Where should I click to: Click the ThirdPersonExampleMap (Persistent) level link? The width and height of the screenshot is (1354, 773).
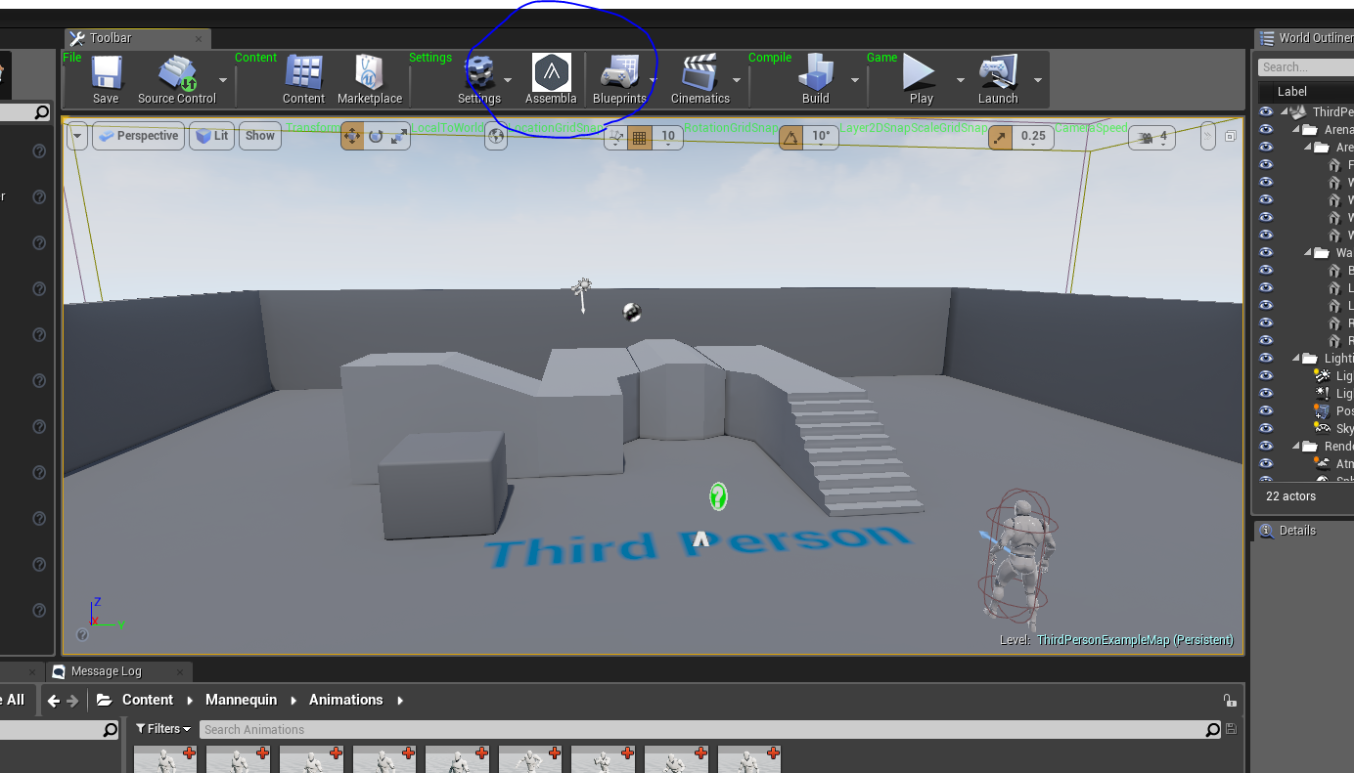(x=1135, y=640)
